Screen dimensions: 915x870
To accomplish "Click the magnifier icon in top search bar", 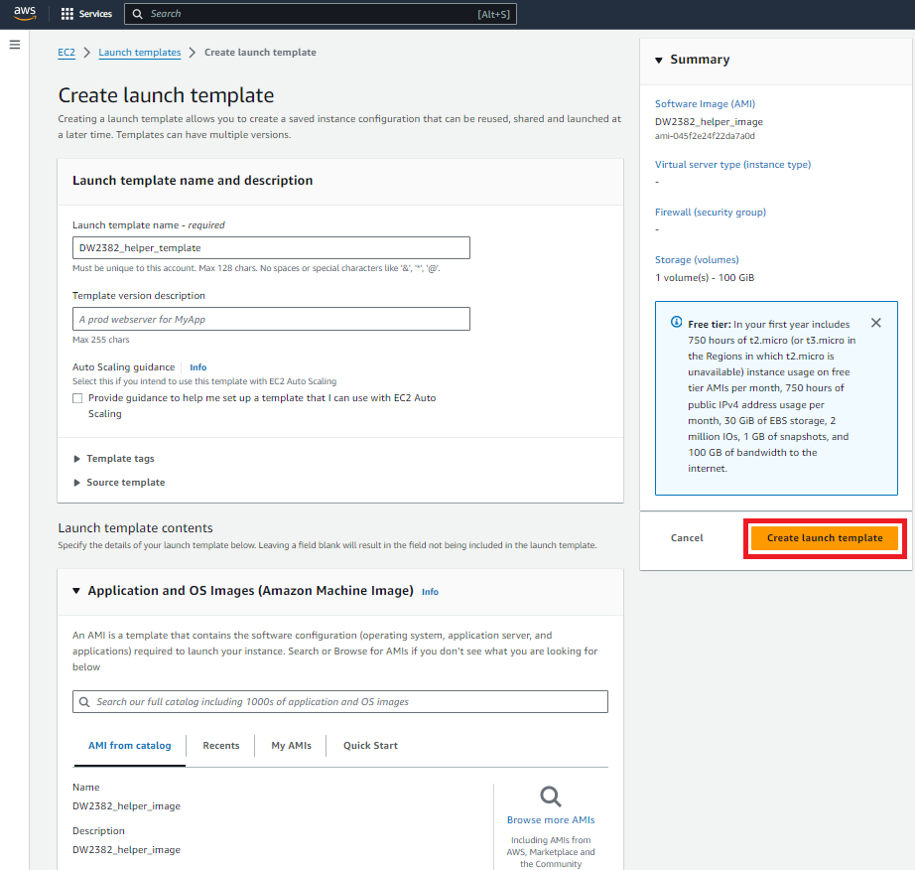I will tap(138, 14).
